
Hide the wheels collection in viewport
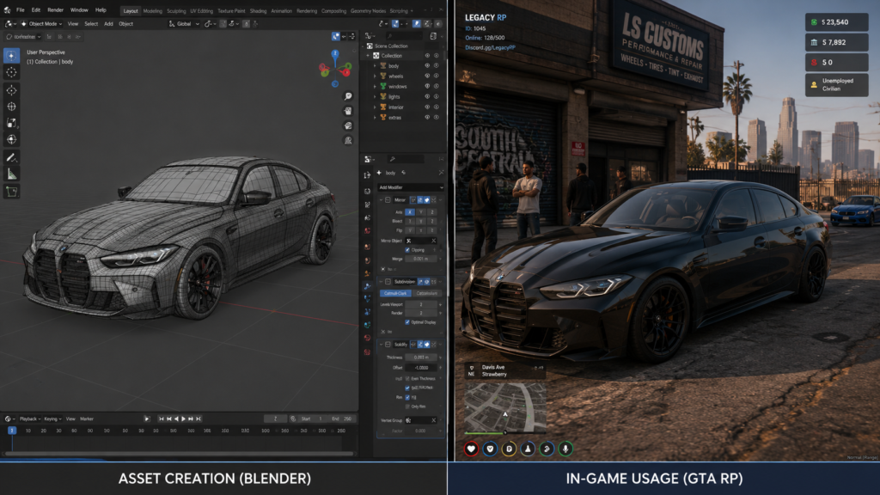pyautogui.click(x=427, y=76)
